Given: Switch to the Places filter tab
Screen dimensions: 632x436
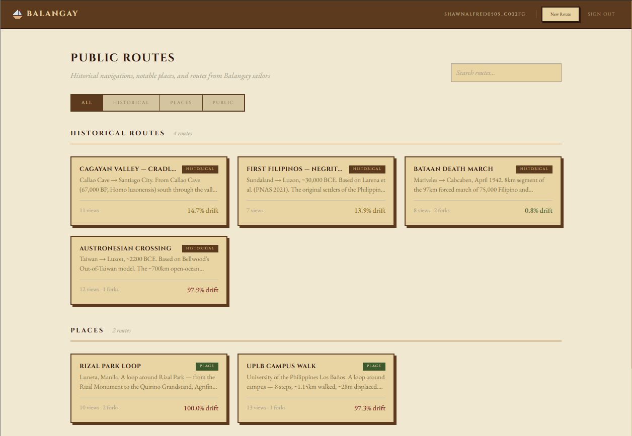Looking at the screenshot, I should [x=181, y=103].
